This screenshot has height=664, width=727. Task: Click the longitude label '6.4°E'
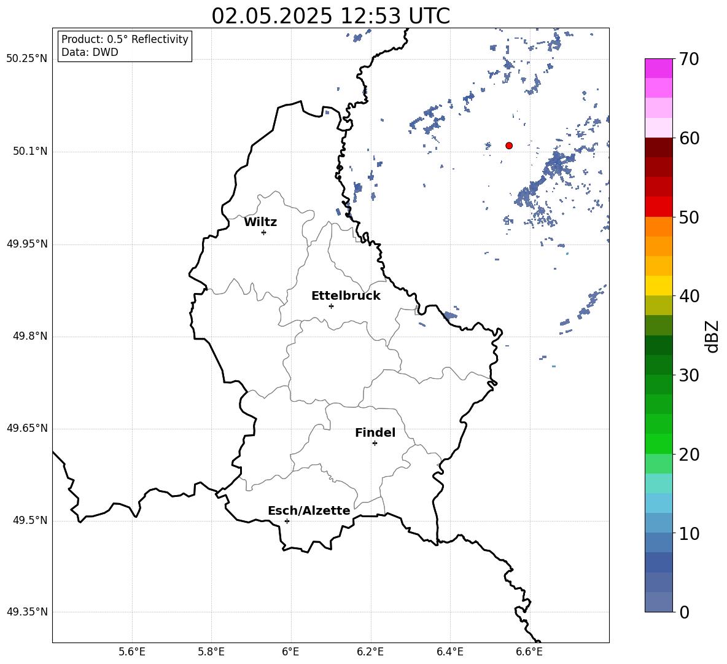tap(449, 652)
